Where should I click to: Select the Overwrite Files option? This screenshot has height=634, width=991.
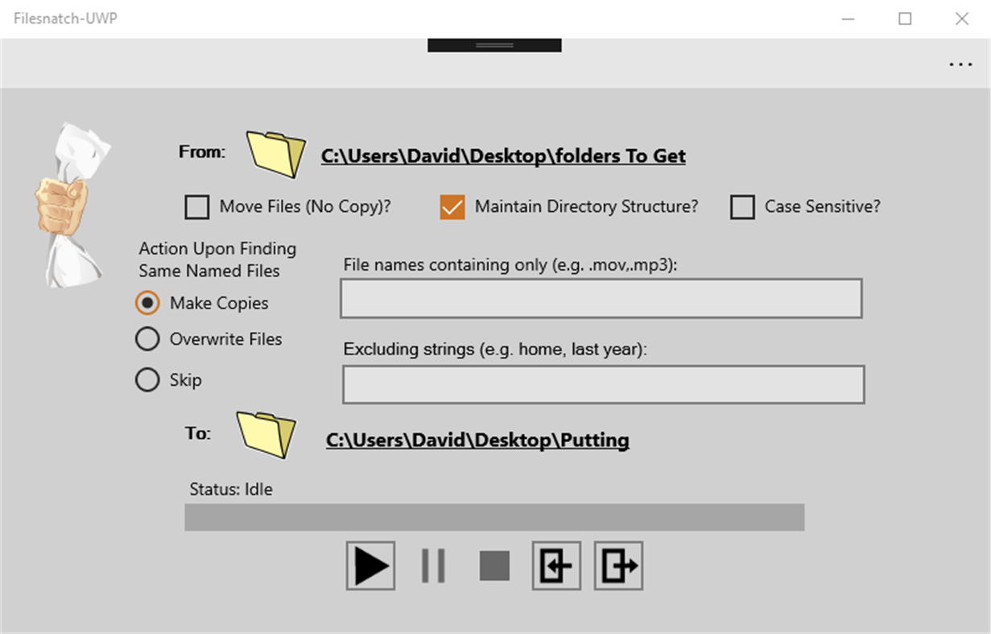(x=147, y=339)
